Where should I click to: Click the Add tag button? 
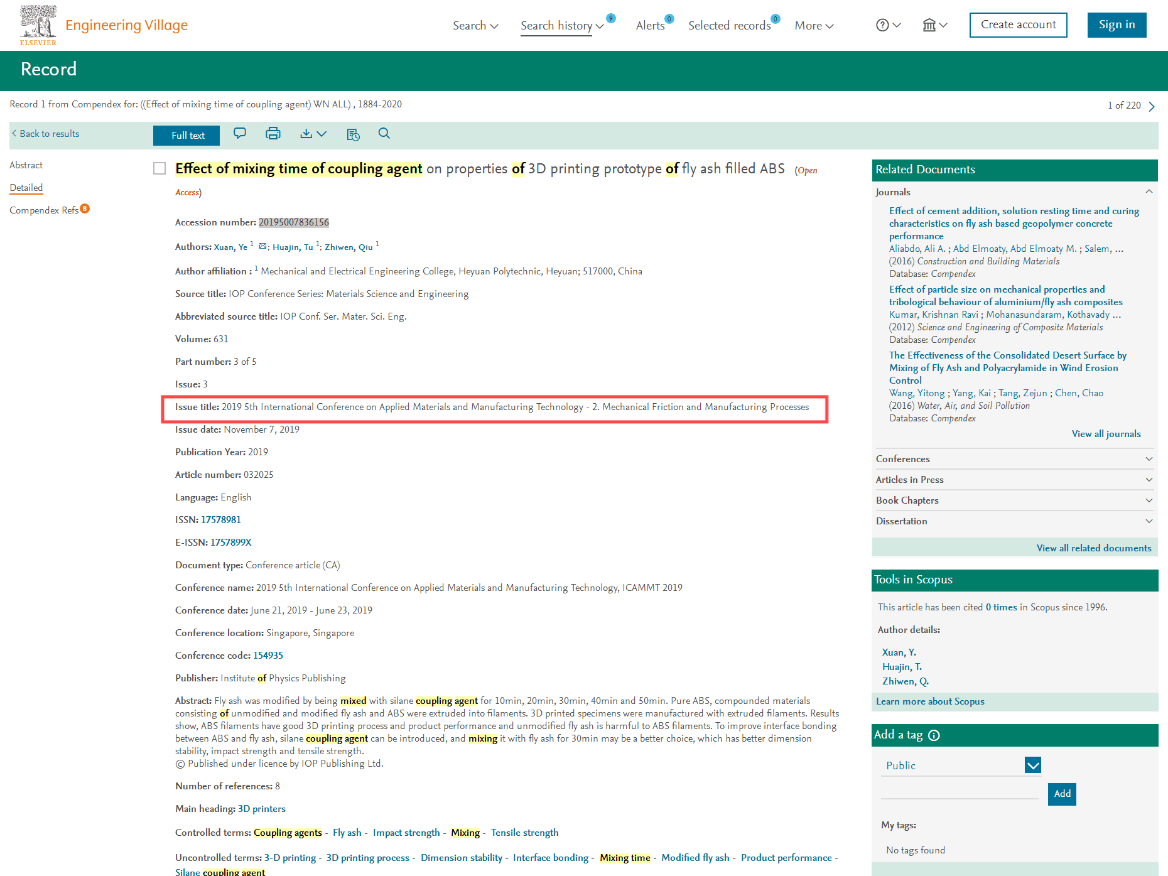pyautogui.click(x=1062, y=794)
